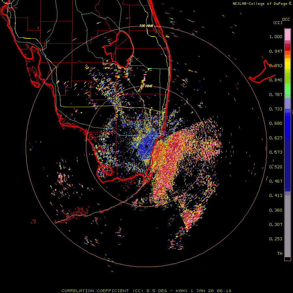Pick the orange color bar segment below 0.947

(x=287, y=56)
